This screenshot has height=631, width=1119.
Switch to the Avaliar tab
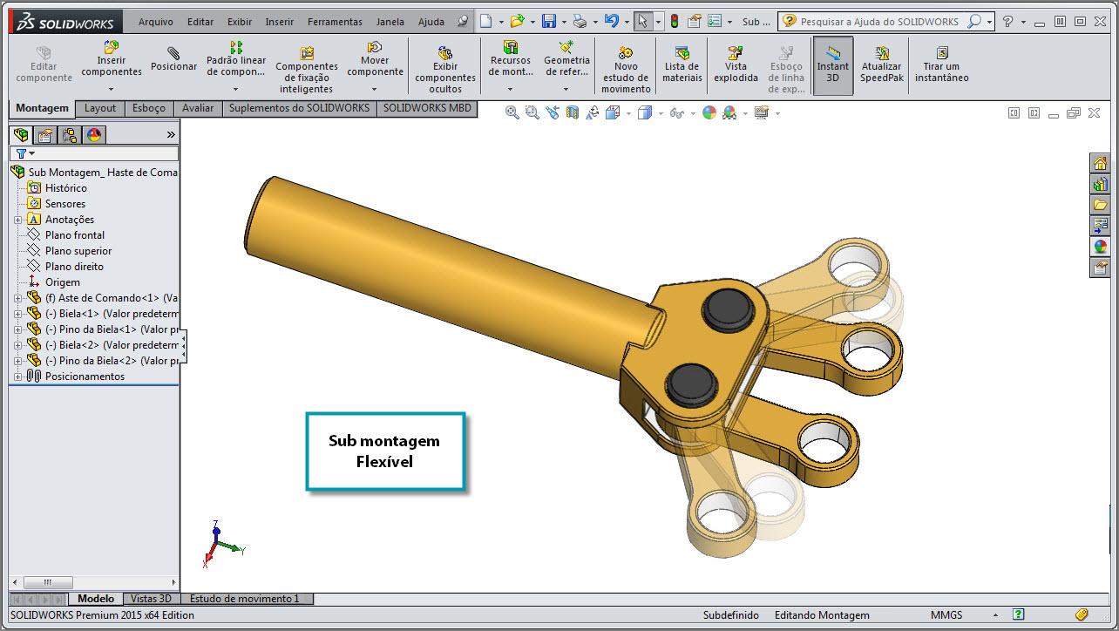[197, 108]
